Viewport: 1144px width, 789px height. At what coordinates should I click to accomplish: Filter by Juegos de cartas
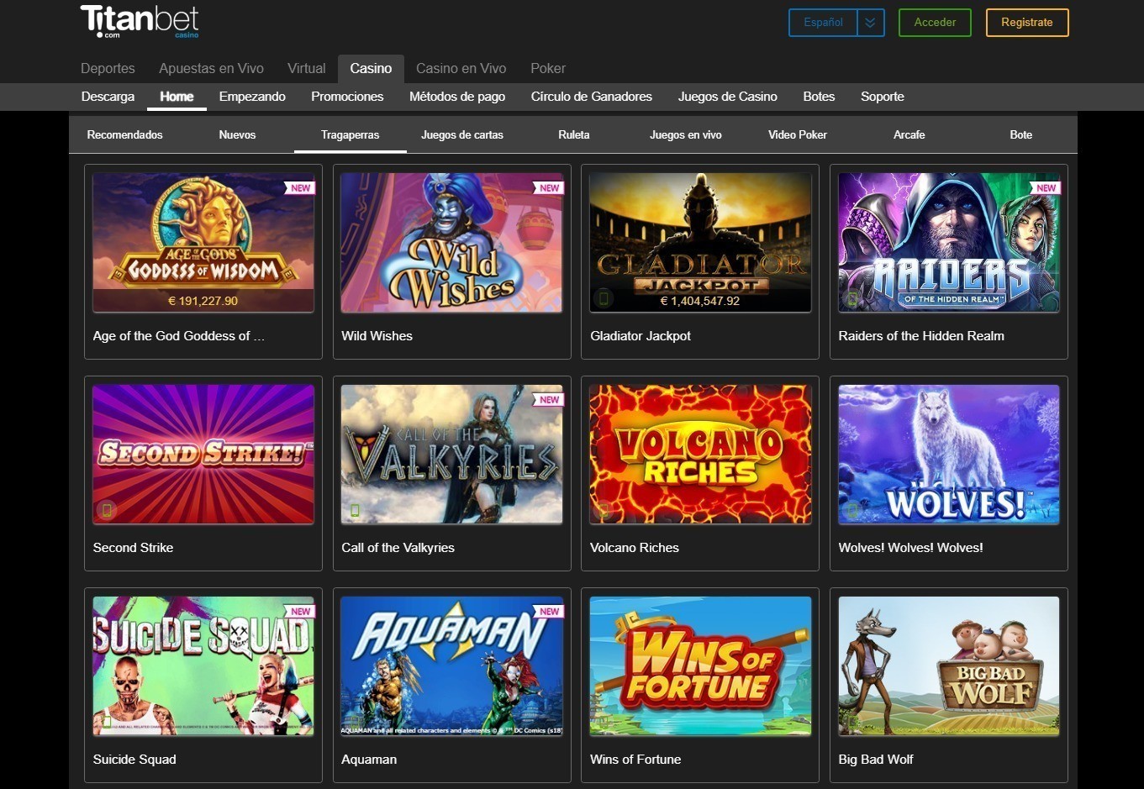tap(462, 134)
